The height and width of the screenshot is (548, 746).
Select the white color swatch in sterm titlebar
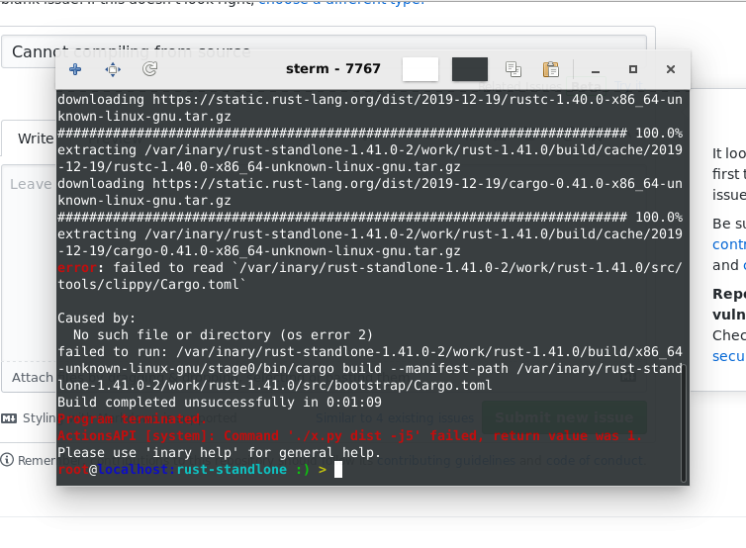[x=420, y=69]
